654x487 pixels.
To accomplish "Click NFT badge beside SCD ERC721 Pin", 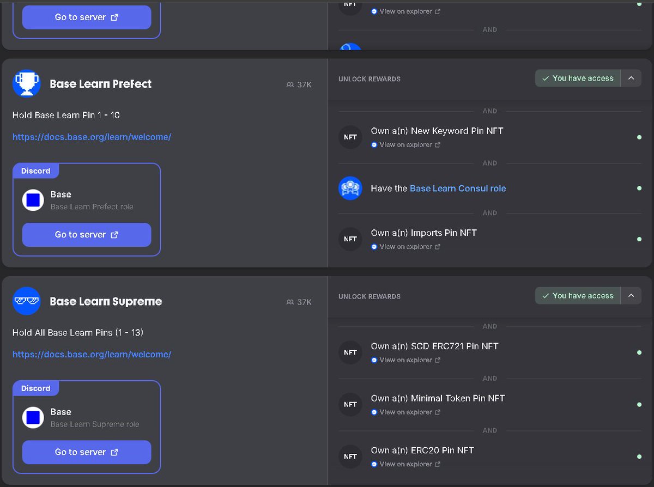I will click(350, 352).
